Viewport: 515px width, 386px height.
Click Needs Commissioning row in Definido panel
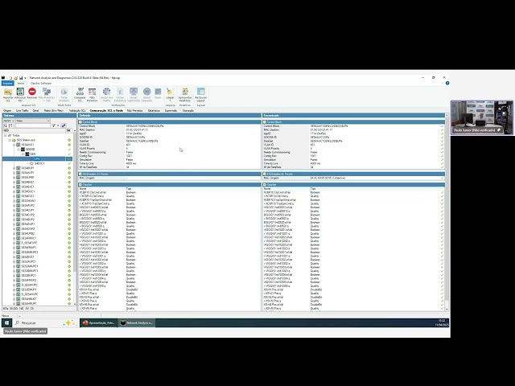[x=170, y=152]
